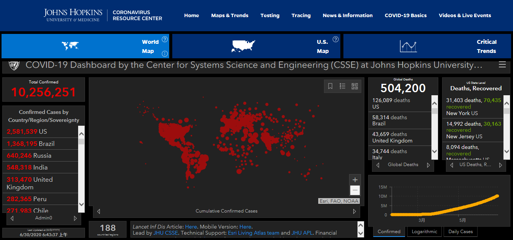Image resolution: width=513 pixels, height=240 pixels.
Task: Click up arrow of the confirmed cases country list scrollbar
Action: point(81,133)
